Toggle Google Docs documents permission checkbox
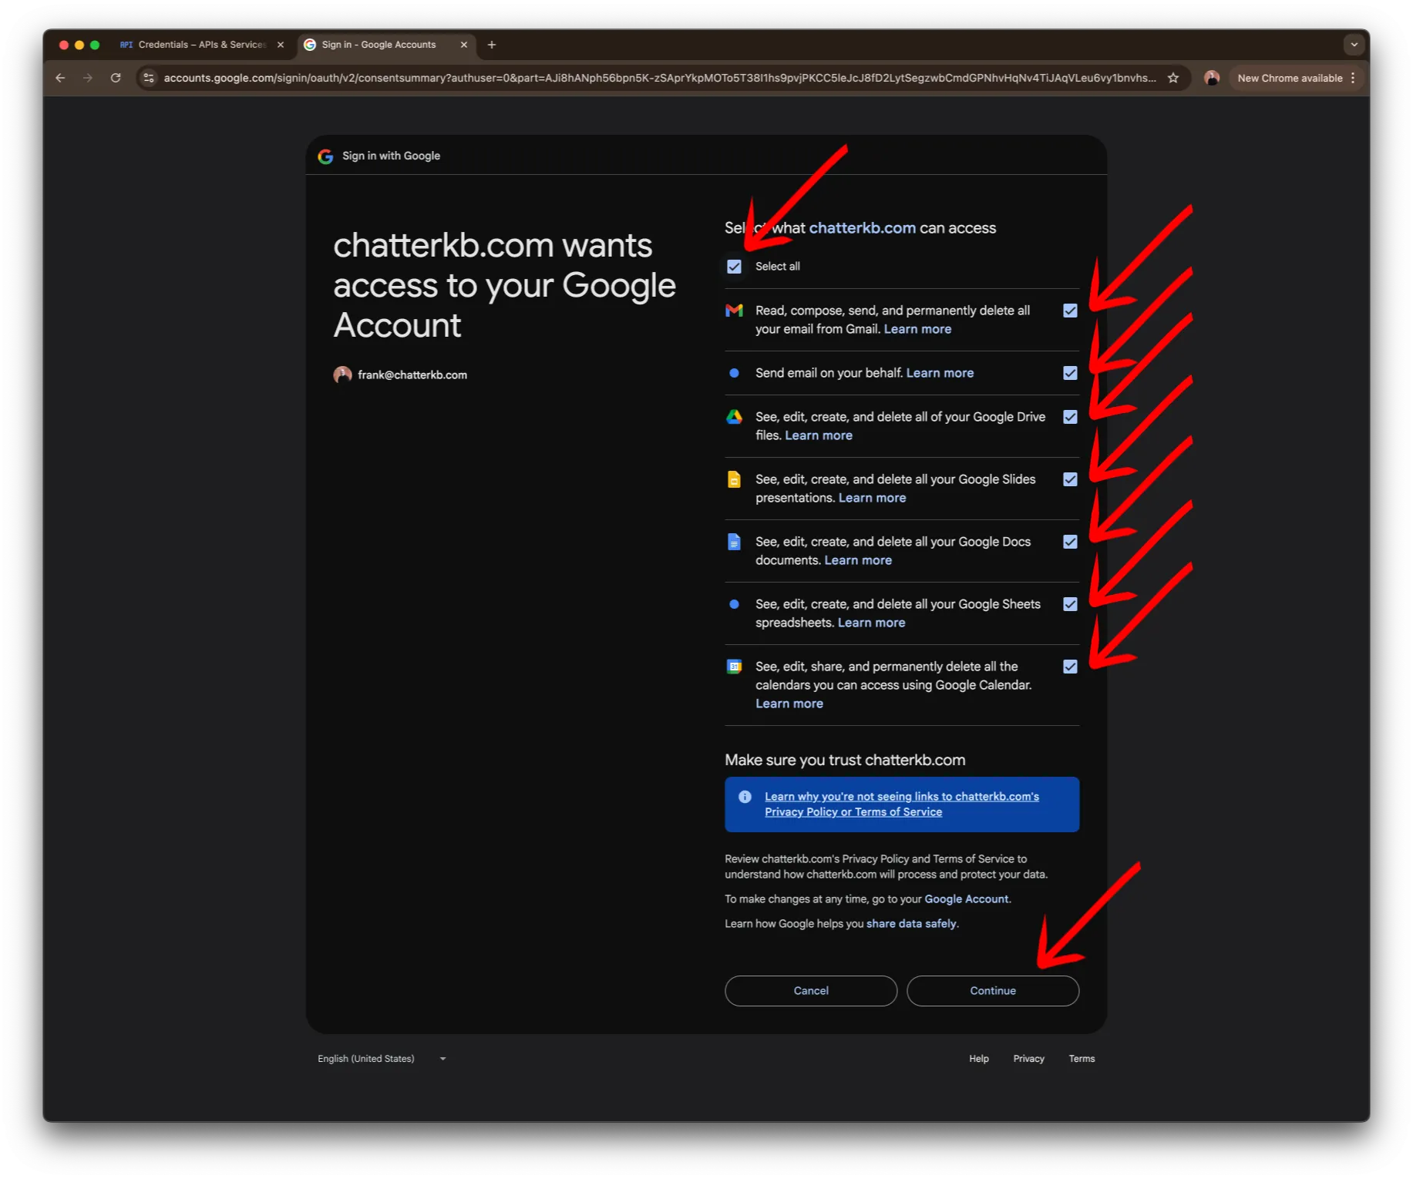 1070,542
